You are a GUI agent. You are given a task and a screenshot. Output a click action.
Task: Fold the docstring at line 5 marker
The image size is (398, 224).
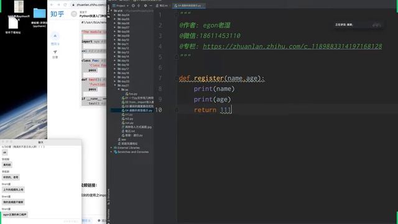pos(177,57)
